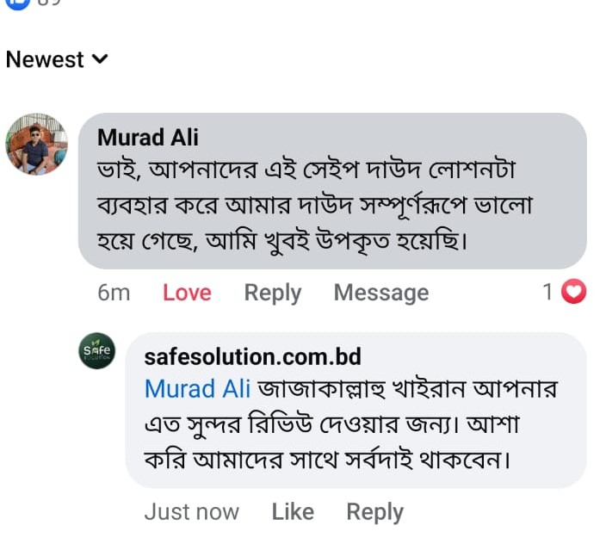Click the 6m comment timestamp
This screenshot has height=550, width=606.
114,293
